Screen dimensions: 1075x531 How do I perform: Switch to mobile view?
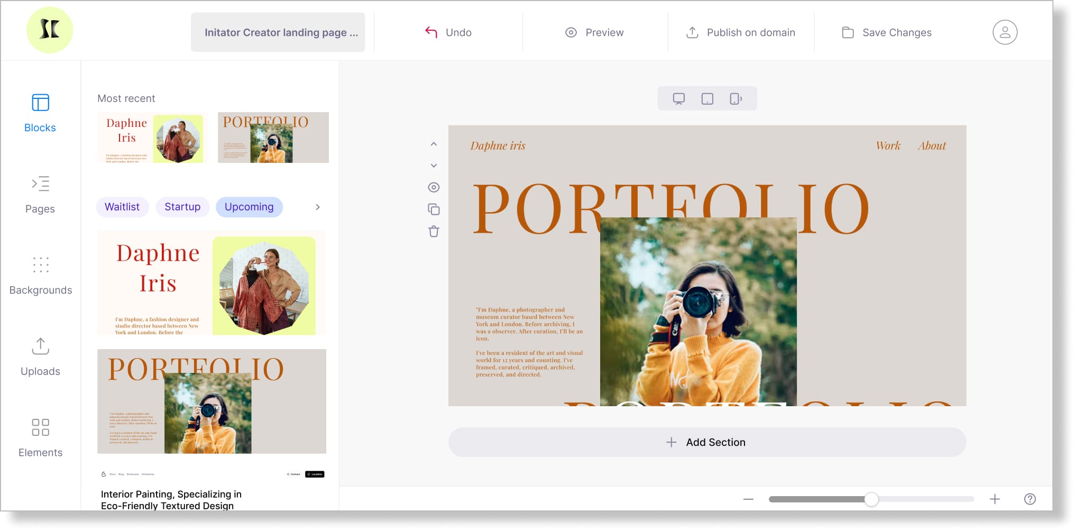click(x=736, y=99)
